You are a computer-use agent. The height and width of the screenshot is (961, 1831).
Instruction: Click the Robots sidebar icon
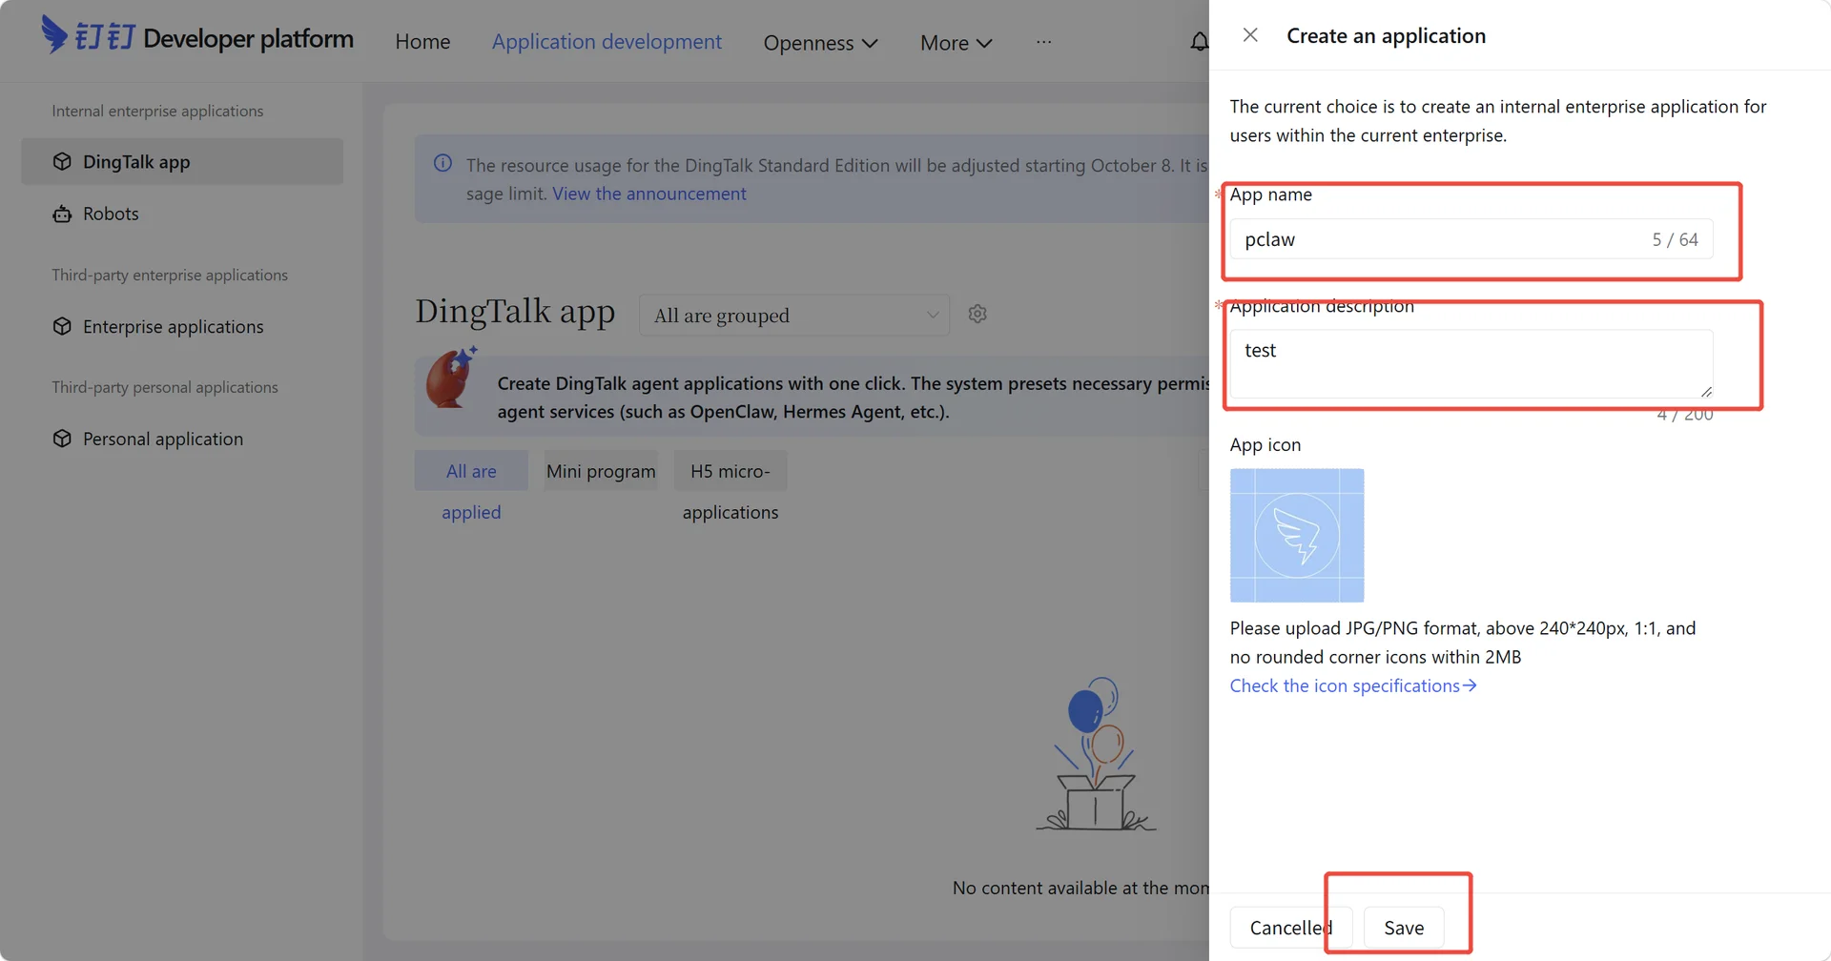pos(62,214)
